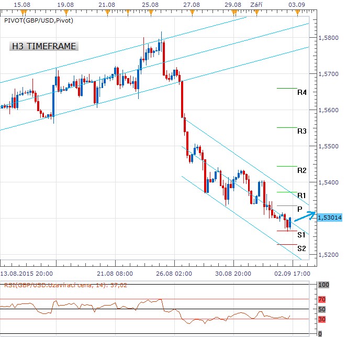Click the RSI 30 oversold level label

point(322,319)
